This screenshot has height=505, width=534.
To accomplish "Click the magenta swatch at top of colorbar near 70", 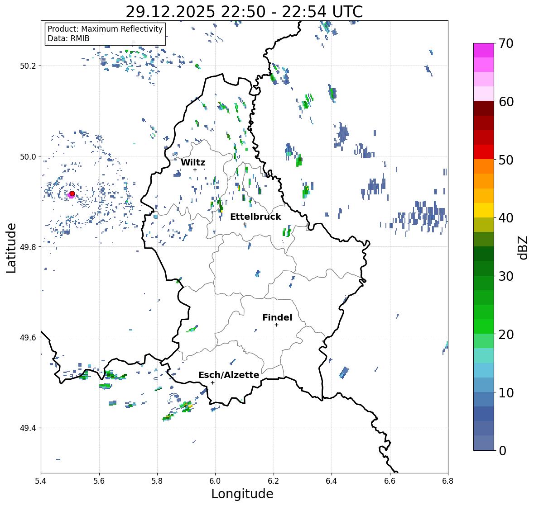I will tap(484, 50).
